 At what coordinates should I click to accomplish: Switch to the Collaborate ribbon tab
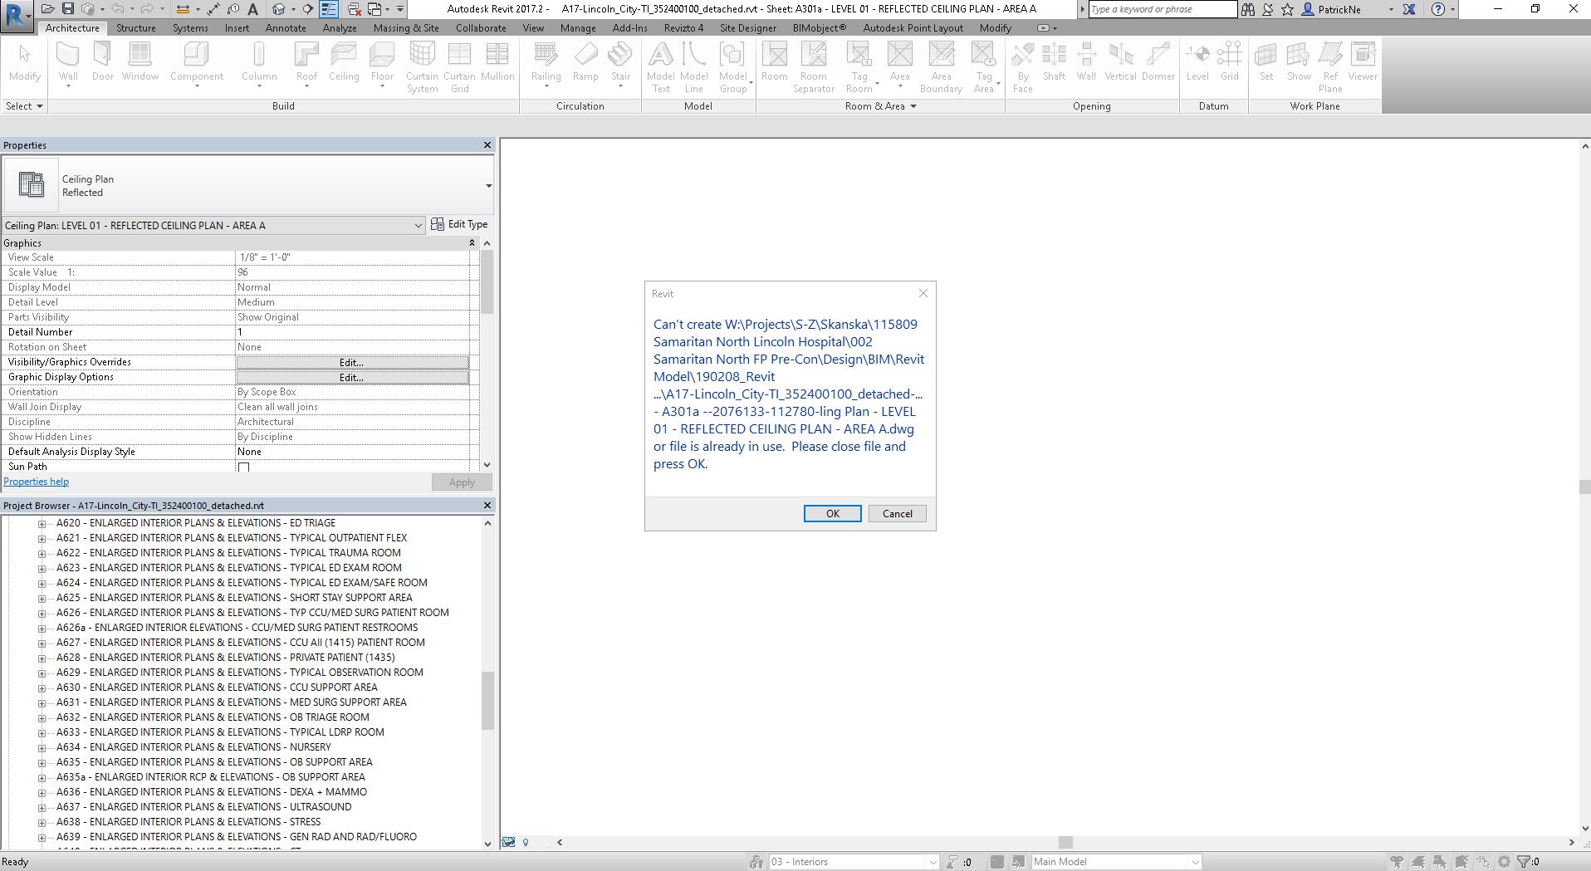481,27
